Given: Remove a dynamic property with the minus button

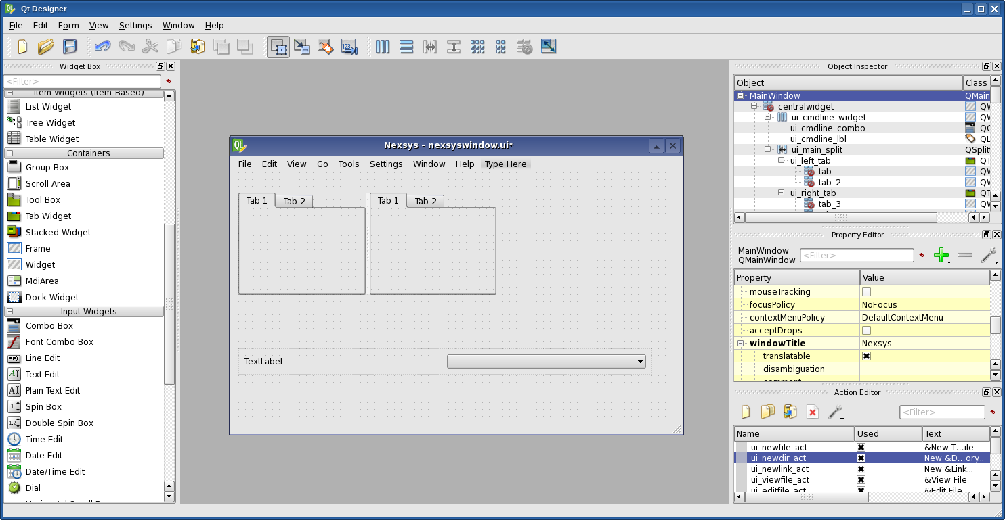Looking at the screenshot, I should (964, 256).
